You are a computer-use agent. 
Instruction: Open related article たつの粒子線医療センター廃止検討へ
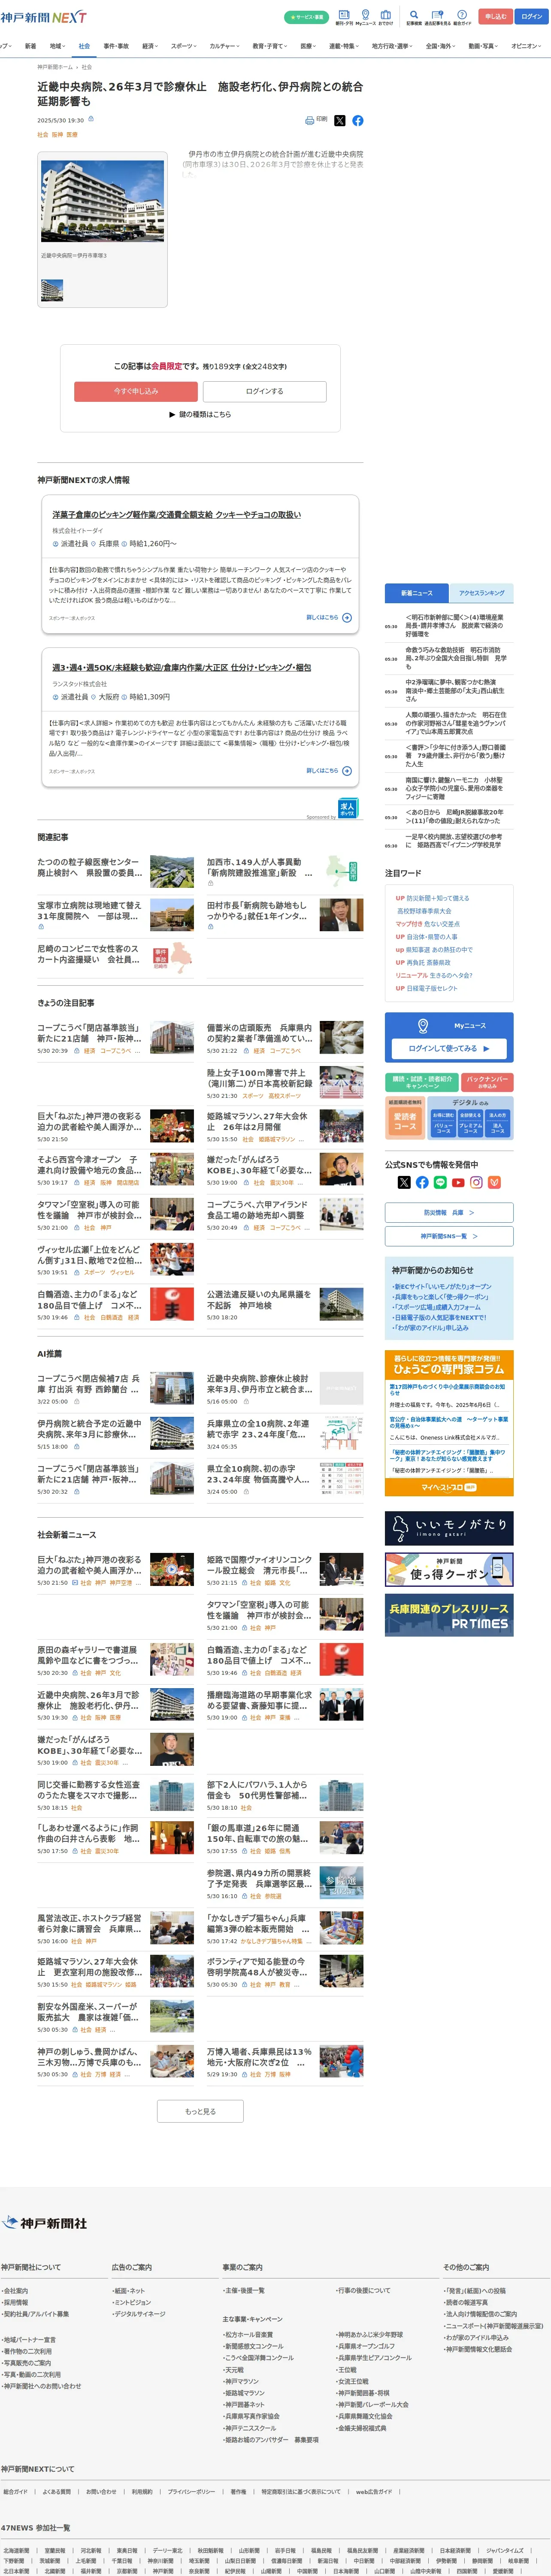(x=90, y=867)
